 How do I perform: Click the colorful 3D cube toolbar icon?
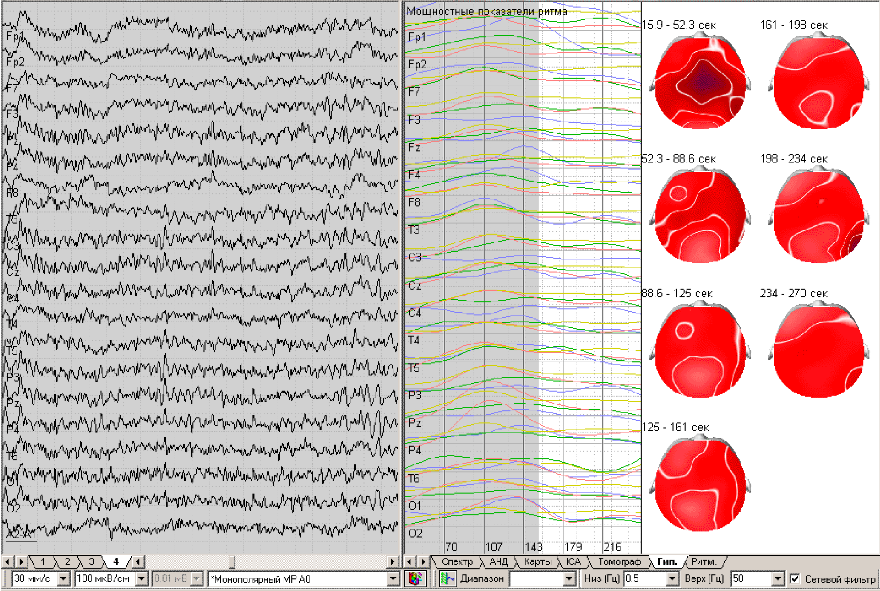[x=415, y=578]
